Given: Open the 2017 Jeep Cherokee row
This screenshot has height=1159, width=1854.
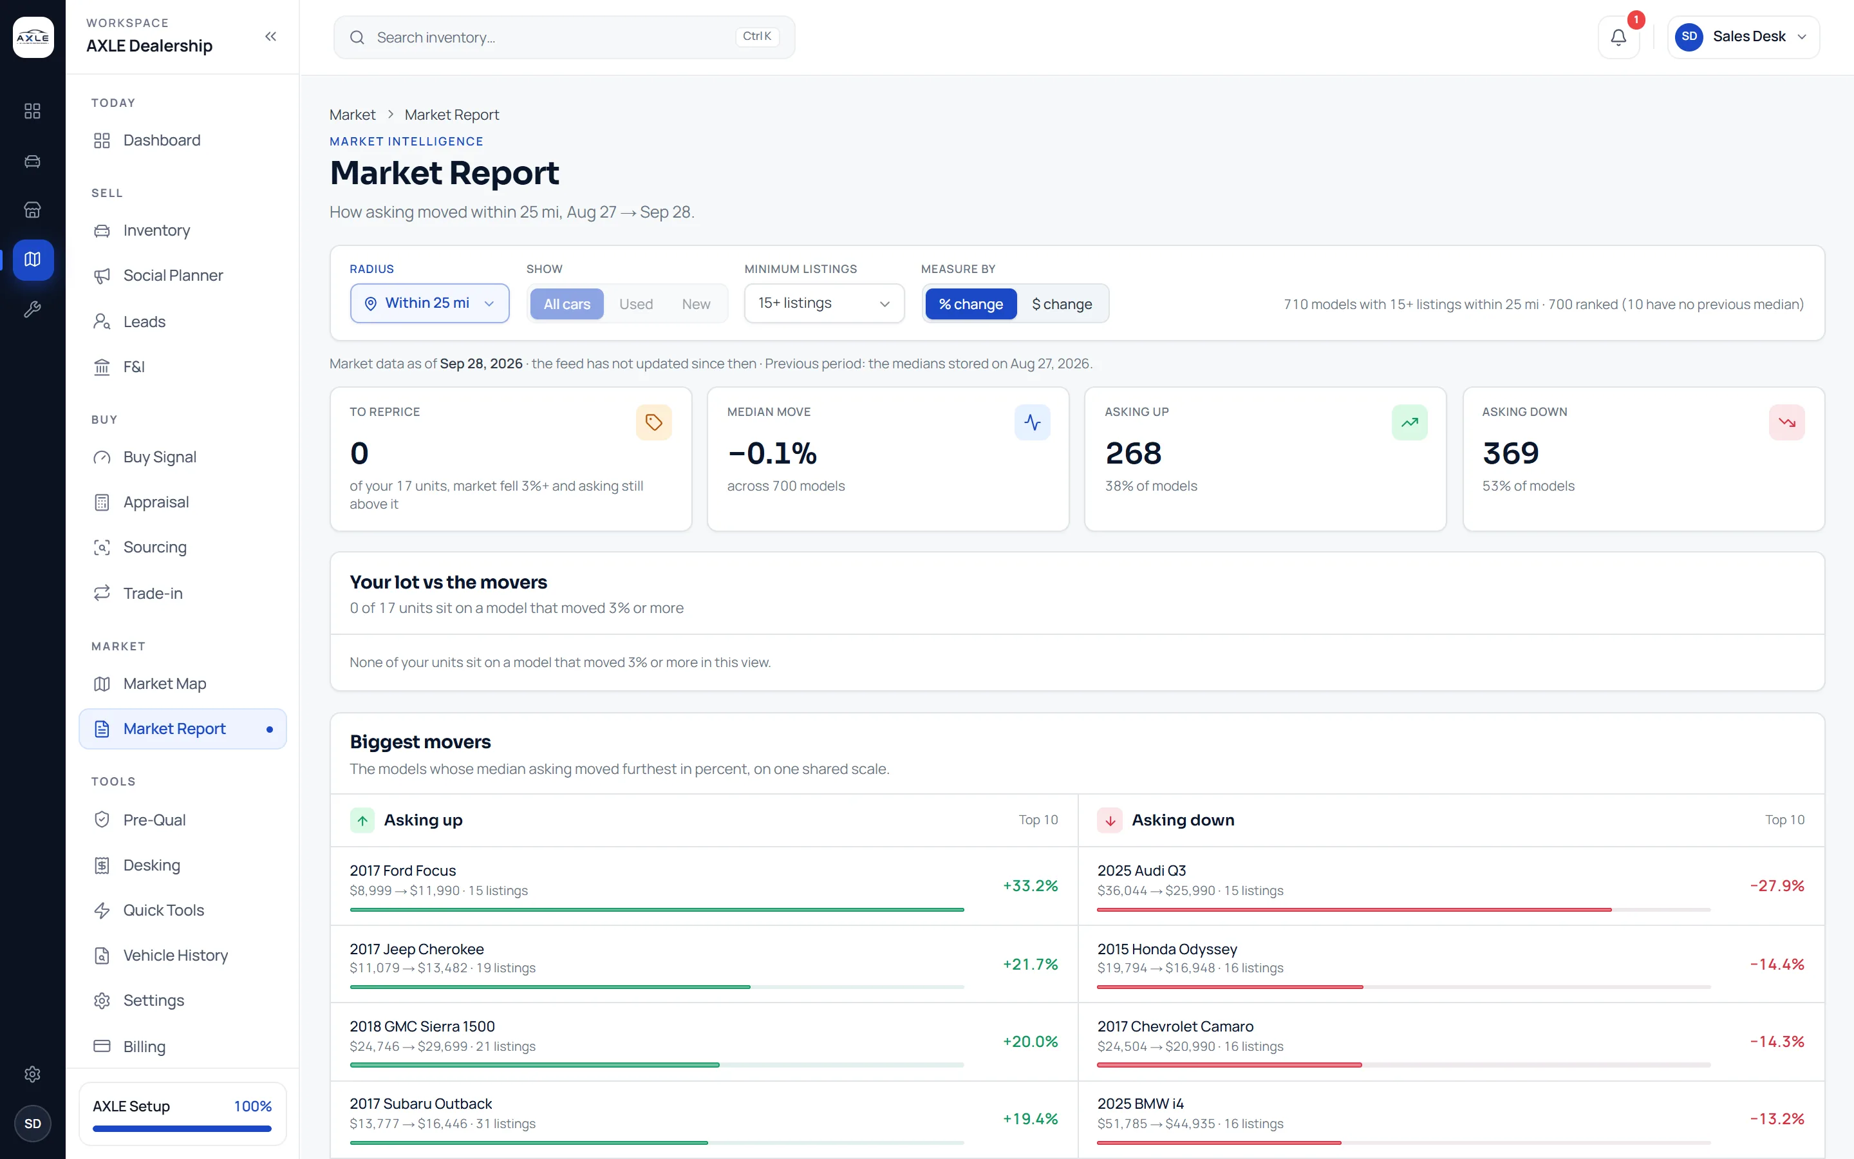Looking at the screenshot, I should [704, 965].
